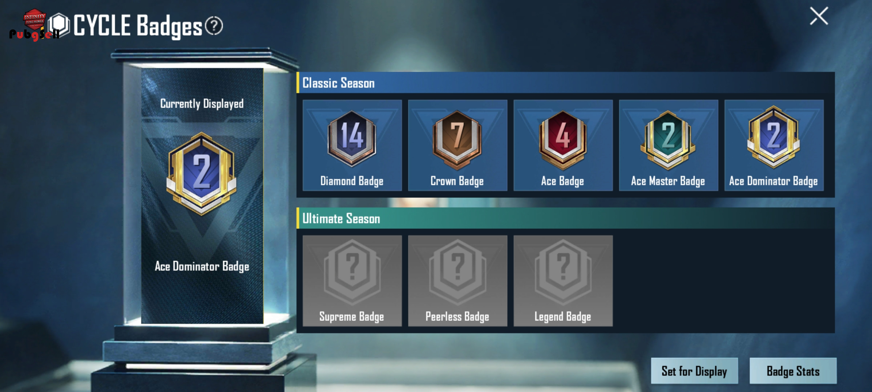The height and width of the screenshot is (392, 872).
Task: Click the Ultimate Season section header
Action: click(566, 218)
